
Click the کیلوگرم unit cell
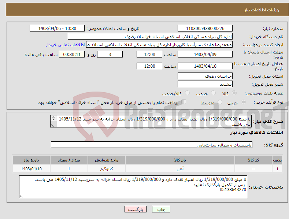click(107, 169)
